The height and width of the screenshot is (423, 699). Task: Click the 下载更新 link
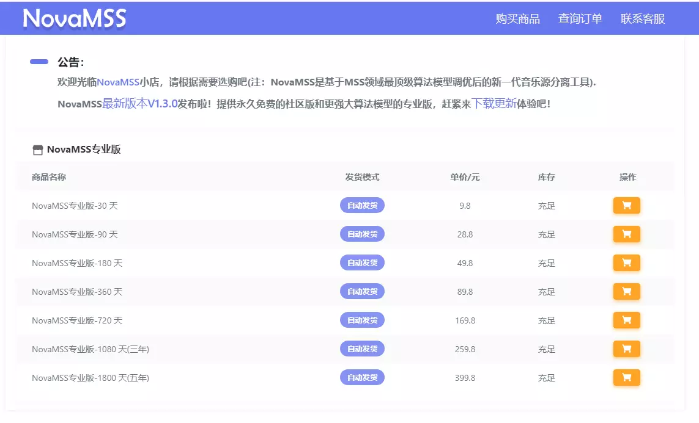[x=494, y=104]
